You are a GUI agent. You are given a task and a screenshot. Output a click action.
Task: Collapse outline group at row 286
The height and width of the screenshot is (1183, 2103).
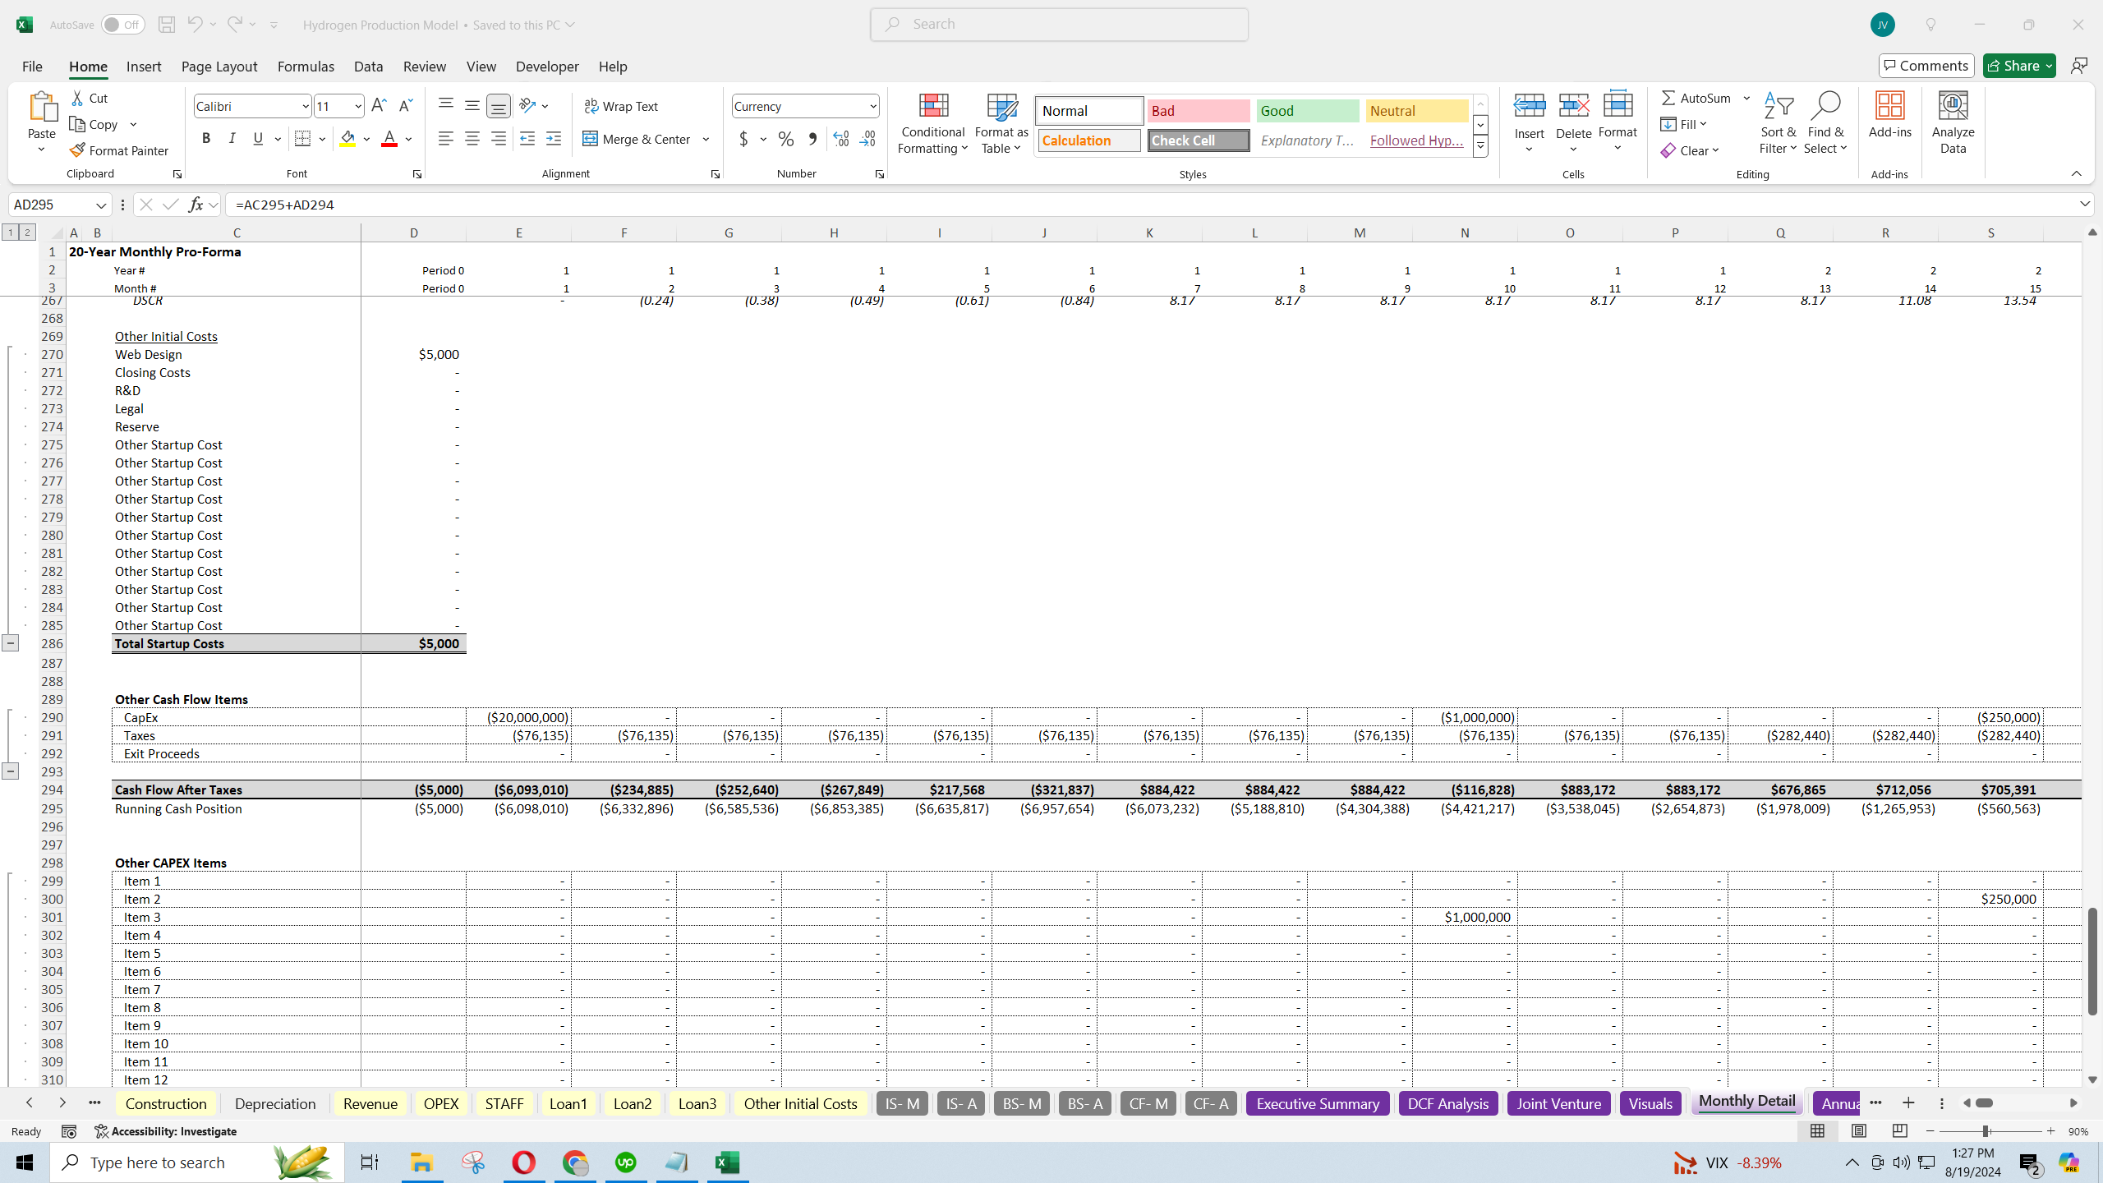[10, 643]
